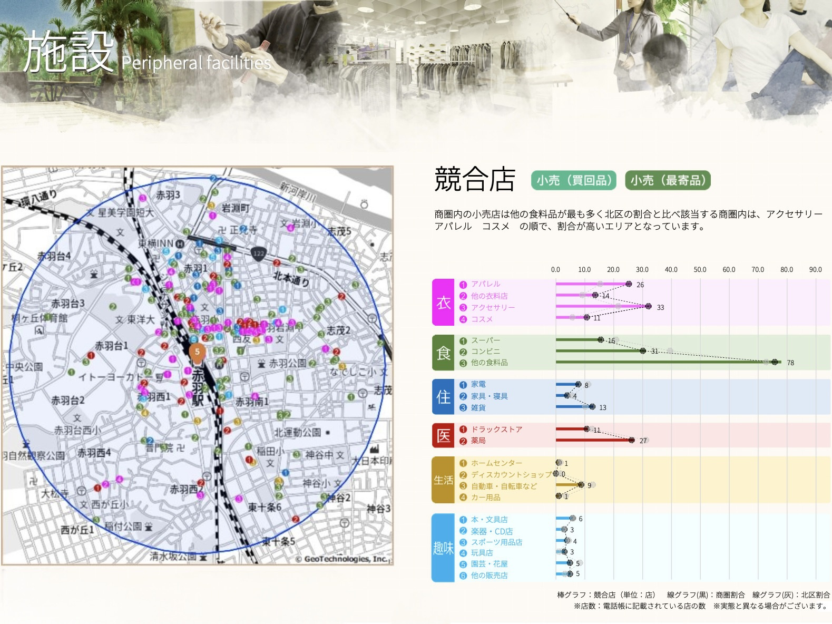Viewport: 832px width, 624px height.
Task: Click the pink 衣 category icon
Action: tap(443, 302)
